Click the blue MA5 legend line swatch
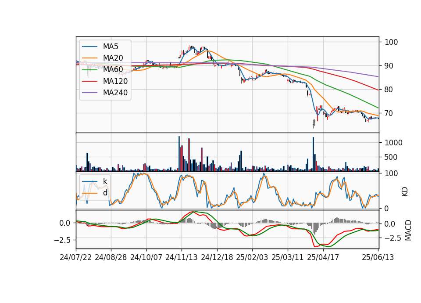The width and height of the screenshot is (421, 303). tap(89, 47)
